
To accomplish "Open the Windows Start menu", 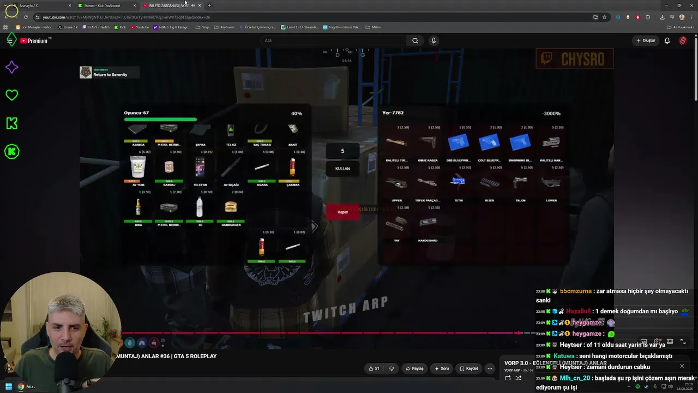I will click(9, 387).
